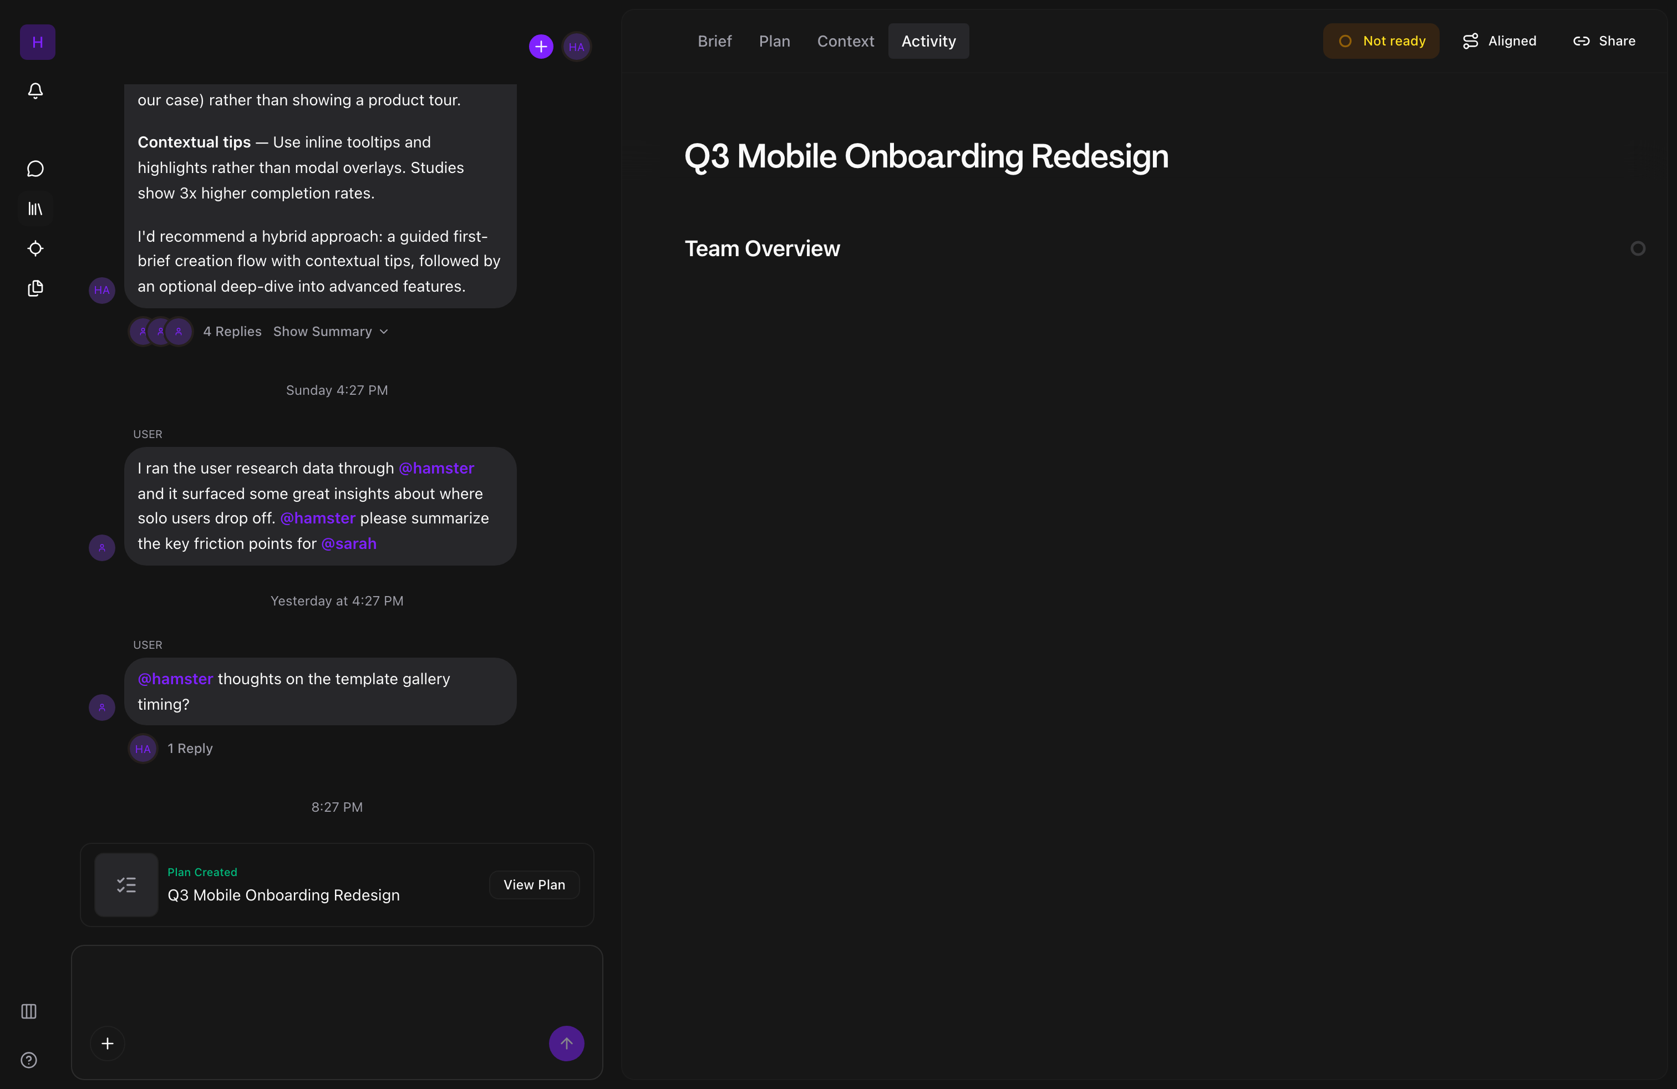The height and width of the screenshot is (1089, 1677).
Task: Toggle the Not ready status indicator
Action: coord(1381,41)
